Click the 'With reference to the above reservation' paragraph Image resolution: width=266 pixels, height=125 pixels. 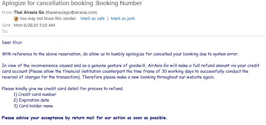[120, 54]
